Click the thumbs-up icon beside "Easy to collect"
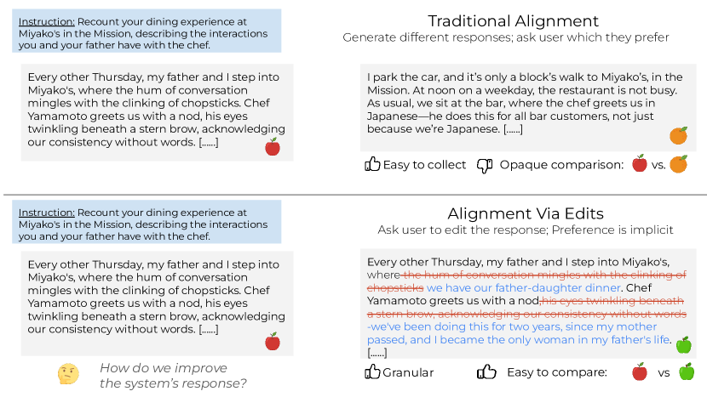This screenshot has height=397, width=707. point(372,165)
